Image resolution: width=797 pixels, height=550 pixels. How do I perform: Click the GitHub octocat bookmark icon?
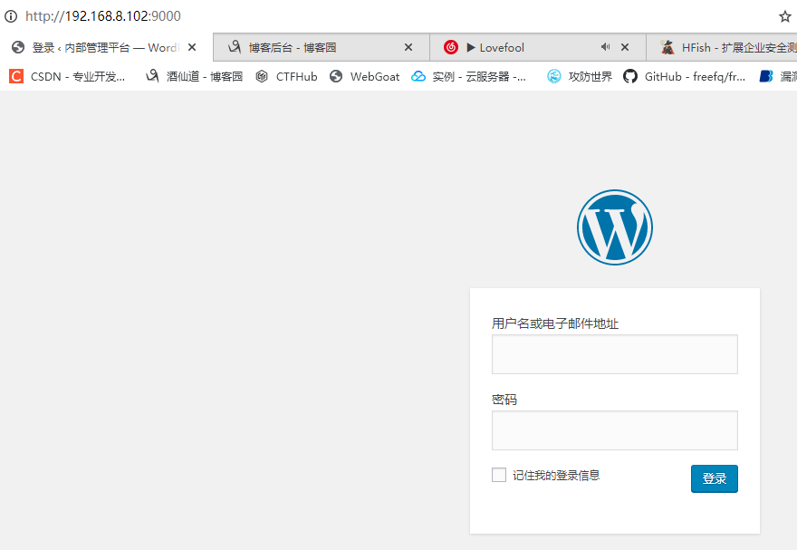point(630,76)
